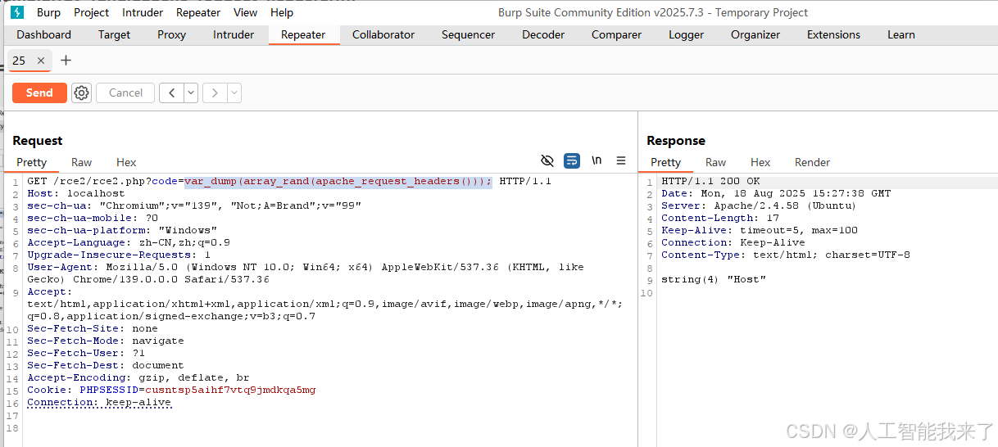
Task: Switch to the Extensions tab
Action: tap(833, 34)
